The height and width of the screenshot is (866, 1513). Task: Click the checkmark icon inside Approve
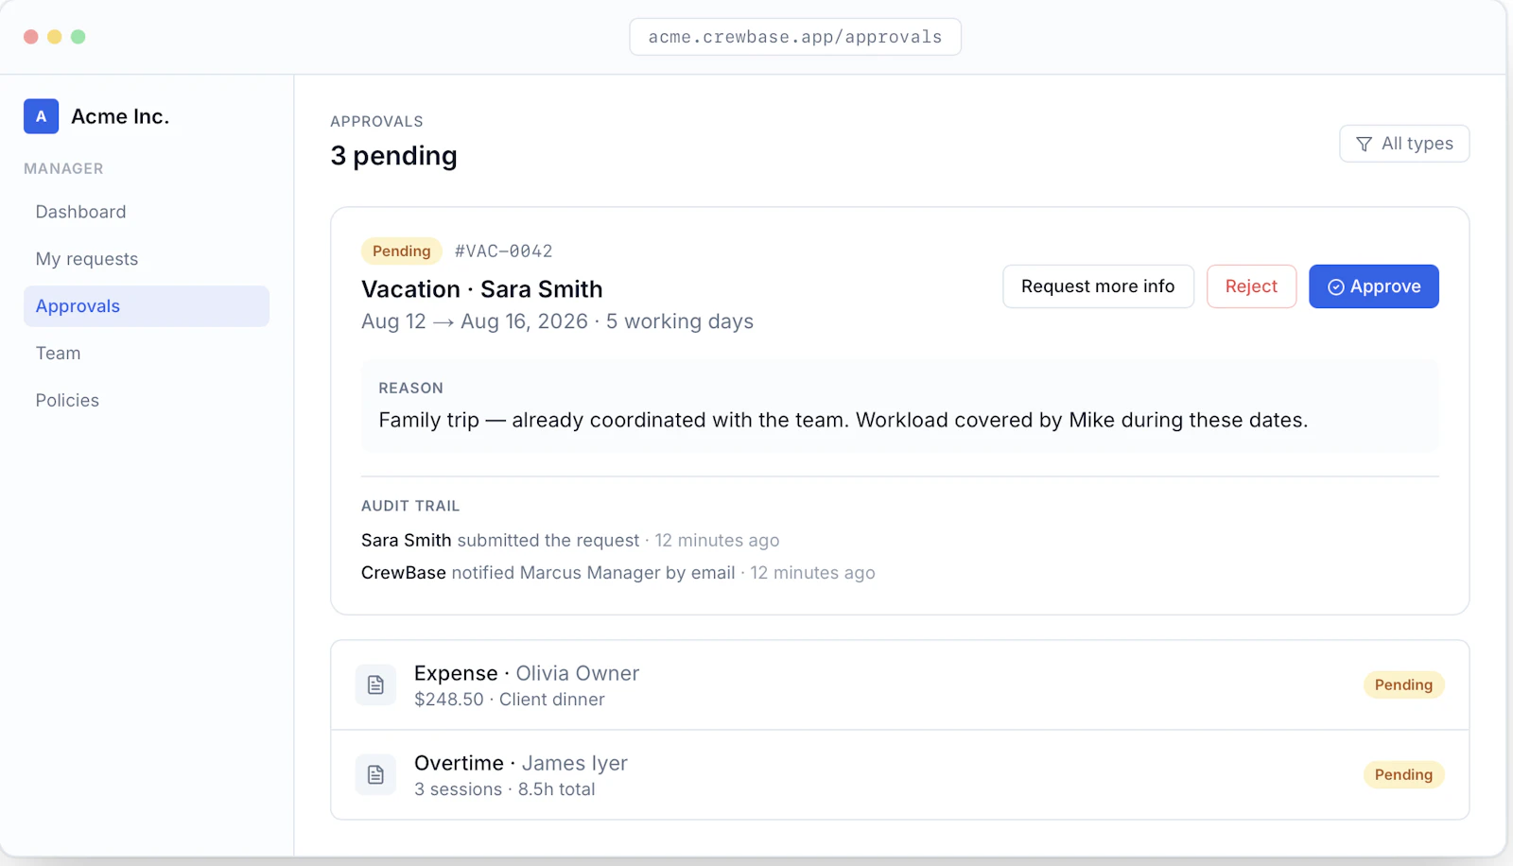(x=1335, y=287)
